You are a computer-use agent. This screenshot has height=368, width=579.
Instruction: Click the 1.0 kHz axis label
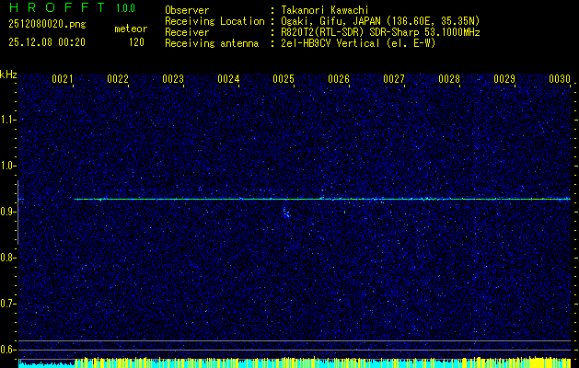click(6, 166)
